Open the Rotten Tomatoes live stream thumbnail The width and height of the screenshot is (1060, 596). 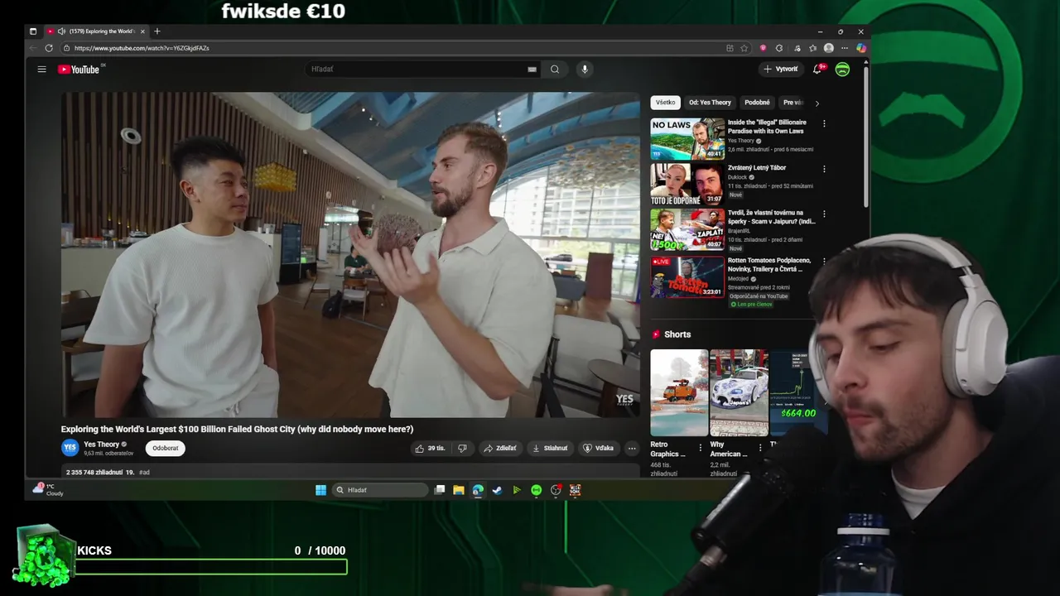tap(687, 276)
